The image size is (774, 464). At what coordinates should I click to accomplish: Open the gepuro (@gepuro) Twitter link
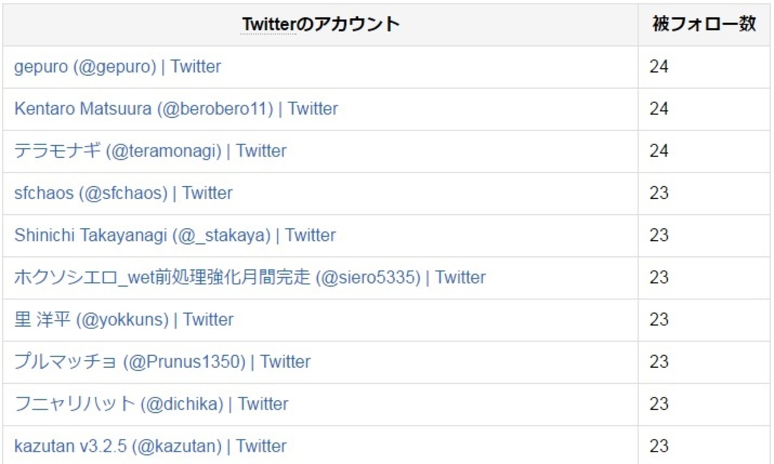pyautogui.click(x=117, y=67)
